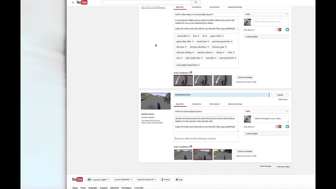Remove the "loop" tag
The height and width of the screenshot is (189, 336).
[198, 36]
